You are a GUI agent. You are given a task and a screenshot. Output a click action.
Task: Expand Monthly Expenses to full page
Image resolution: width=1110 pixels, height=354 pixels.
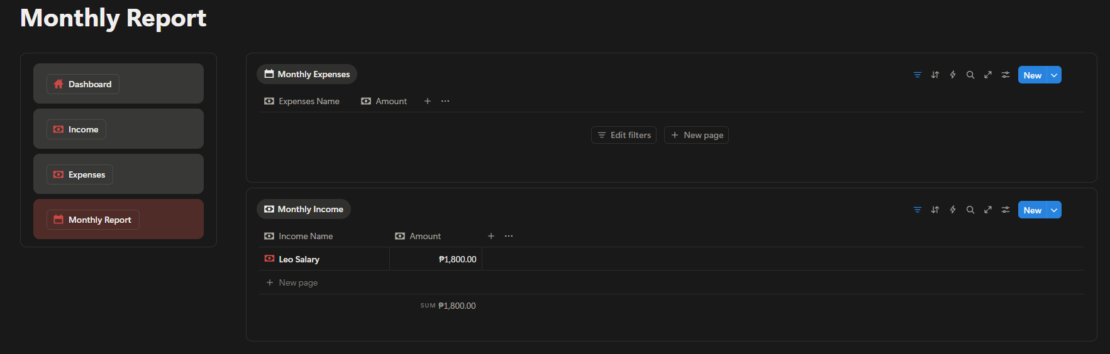[988, 75]
